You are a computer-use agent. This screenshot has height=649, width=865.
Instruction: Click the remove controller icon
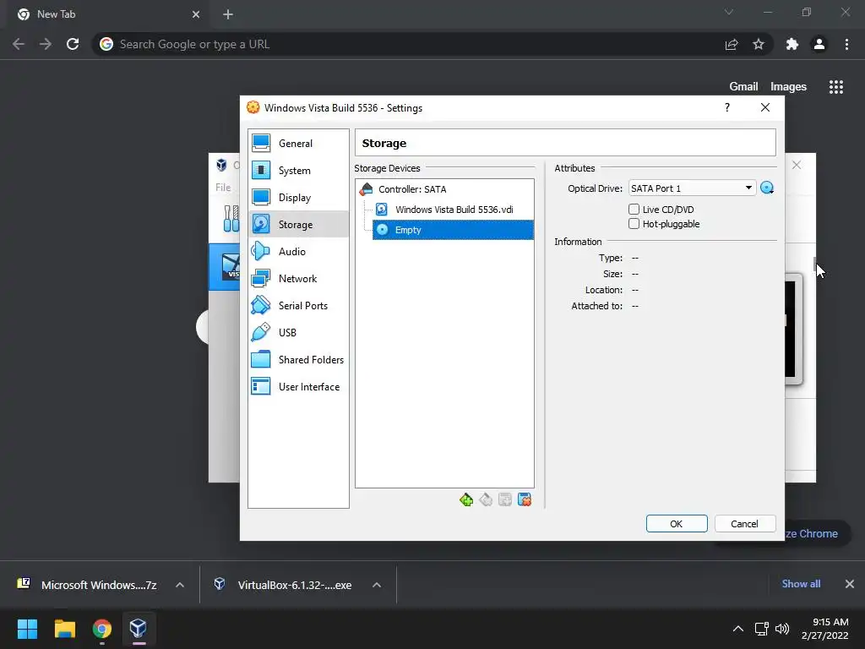[486, 500]
